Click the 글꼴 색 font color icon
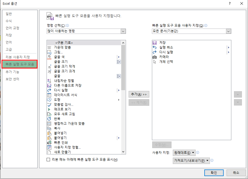248x179 pixels. click(49, 57)
